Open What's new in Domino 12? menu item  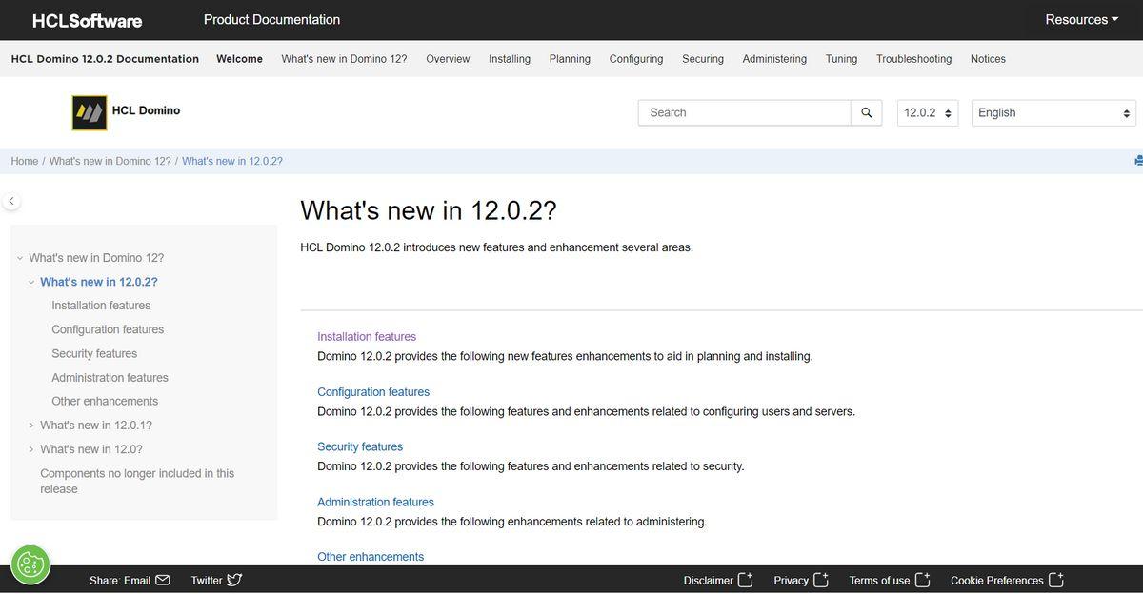pyautogui.click(x=344, y=59)
